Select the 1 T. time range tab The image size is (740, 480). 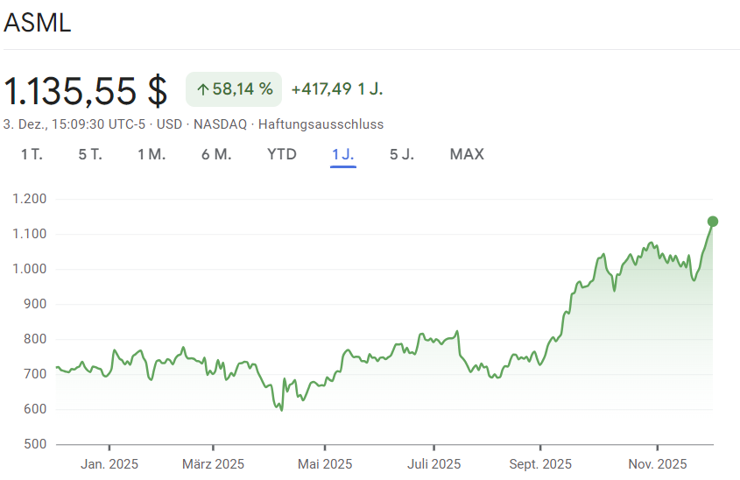click(32, 154)
